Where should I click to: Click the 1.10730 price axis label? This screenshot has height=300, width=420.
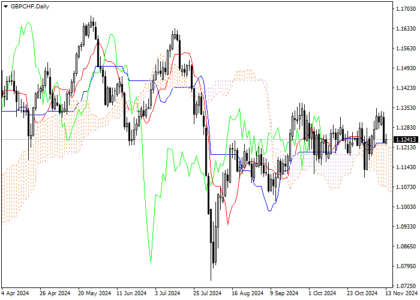pyautogui.click(x=406, y=187)
